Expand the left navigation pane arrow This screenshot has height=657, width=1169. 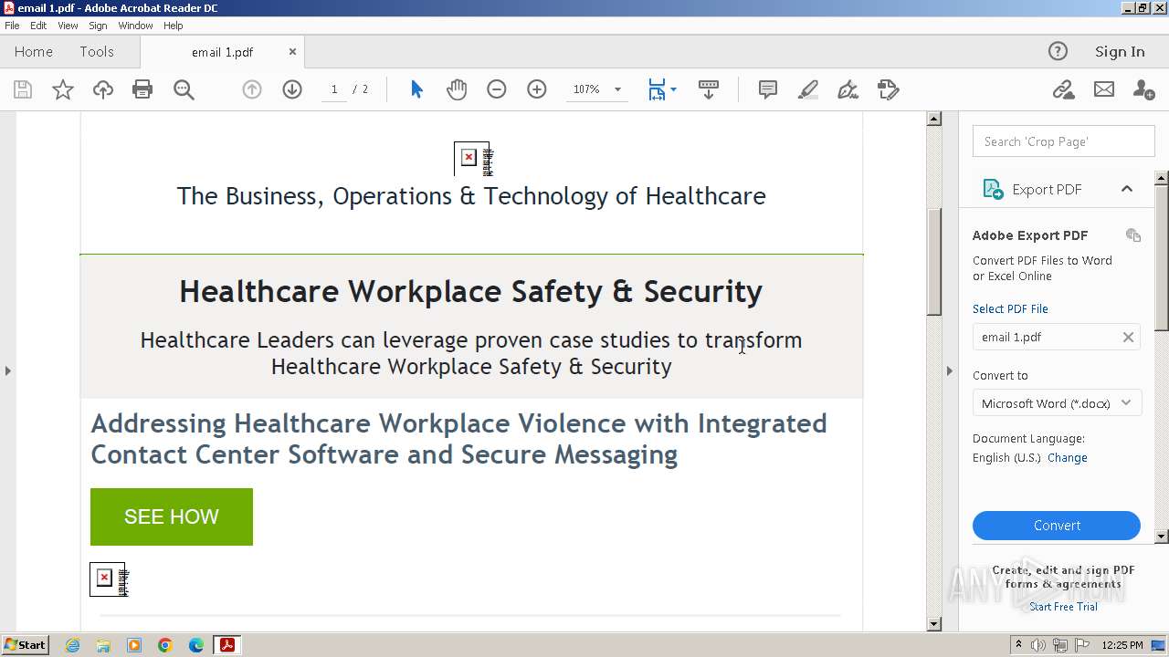pyautogui.click(x=8, y=370)
